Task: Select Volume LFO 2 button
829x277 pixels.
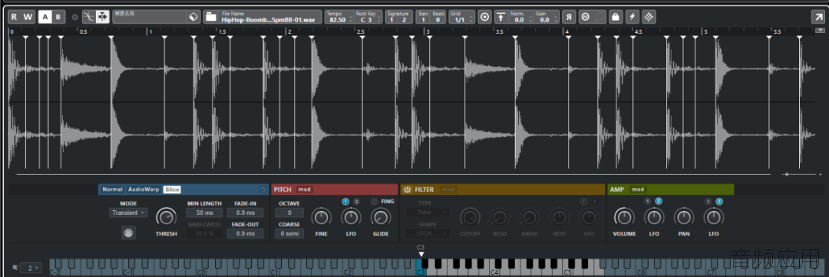Action: click(659, 201)
